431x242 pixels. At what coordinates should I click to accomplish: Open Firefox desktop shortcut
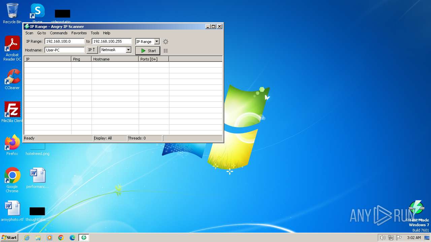coord(12,145)
